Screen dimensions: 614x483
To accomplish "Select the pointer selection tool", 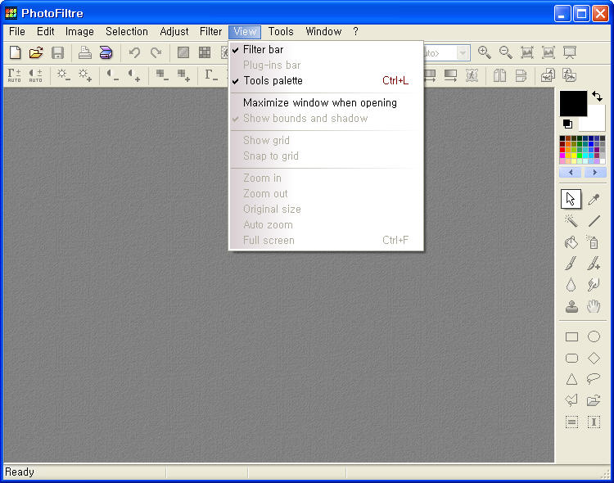I will [571, 199].
